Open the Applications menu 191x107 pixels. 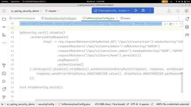point(15,1)
